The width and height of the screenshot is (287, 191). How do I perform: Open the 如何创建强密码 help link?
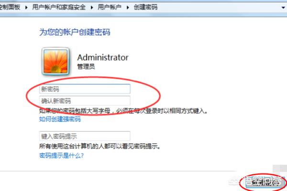pos(60,119)
